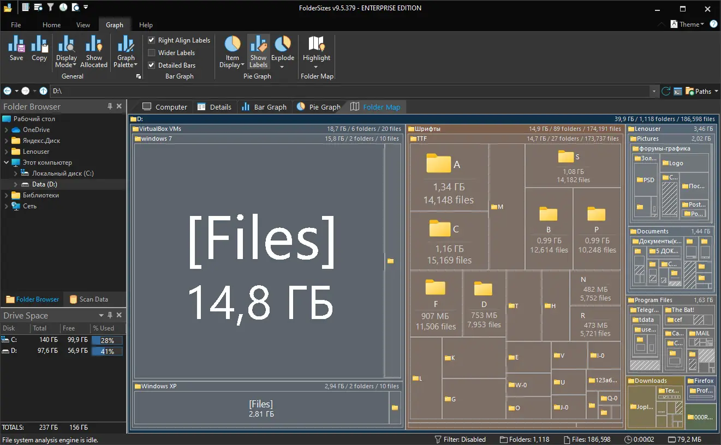Go back using the left arrow button
The width and height of the screenshot is (721, 445).
8,91
